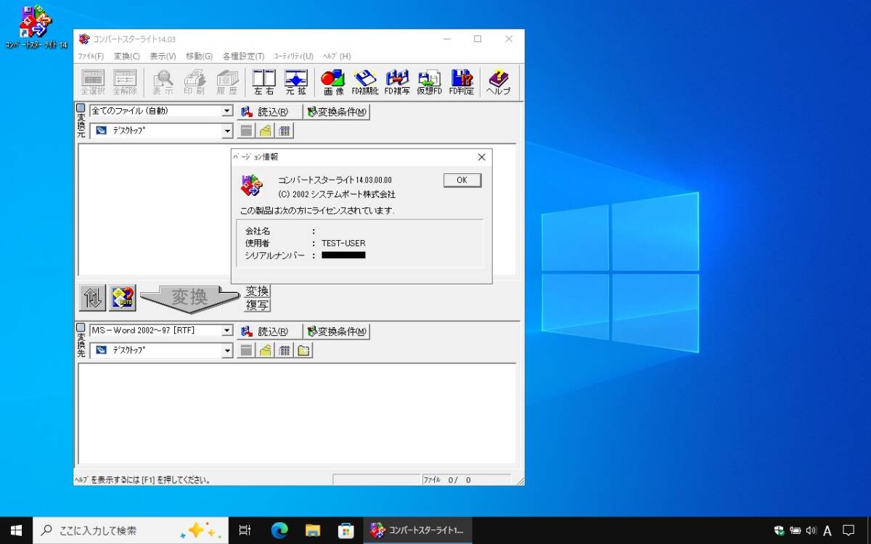871x544 pixels.
Task: Click the FD初期化 floppy format icon
Action: tap(365, 82)
